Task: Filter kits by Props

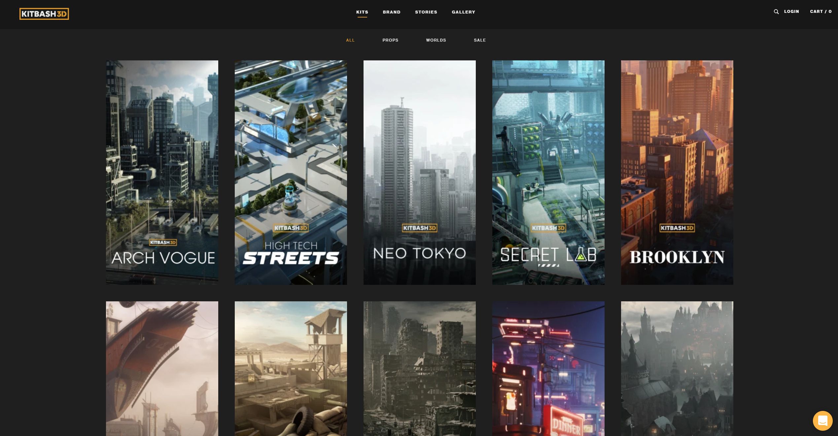Action: [390, 40]
